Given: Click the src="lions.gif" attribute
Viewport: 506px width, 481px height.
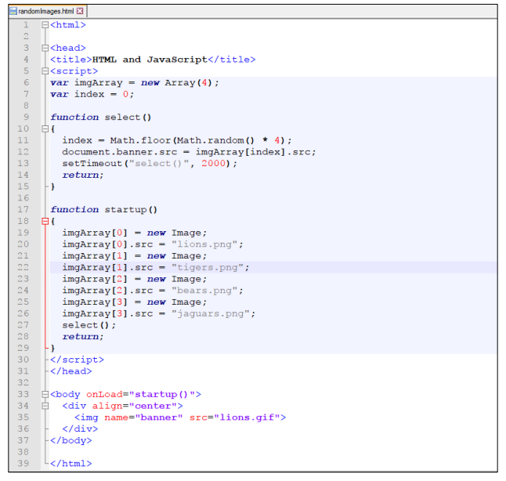Looking at the screenshot, I should 235,418.
